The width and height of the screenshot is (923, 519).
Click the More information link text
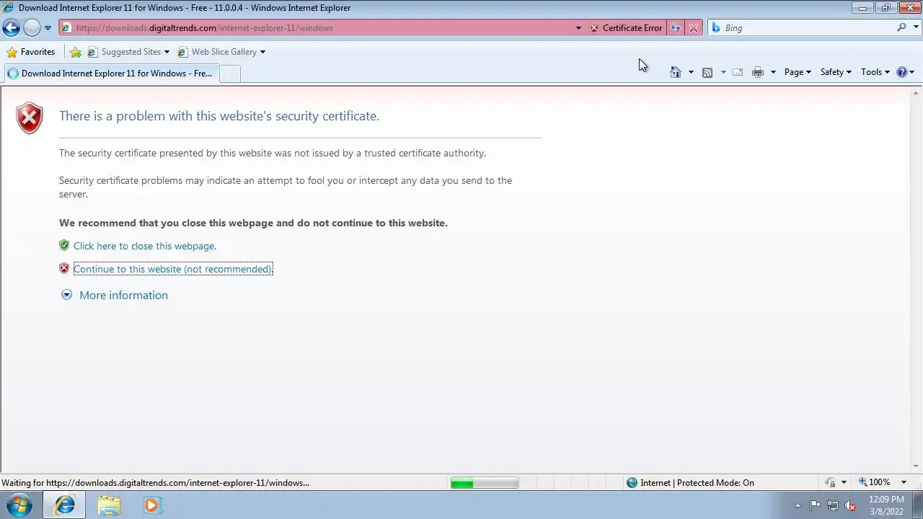pos(123,295)
